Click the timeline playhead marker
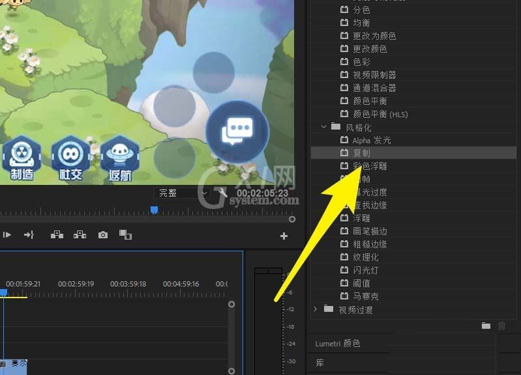The height and width of the screenshot is (375, 521). click(3, 292)
